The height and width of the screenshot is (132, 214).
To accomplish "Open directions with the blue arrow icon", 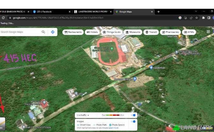I will coord(53,32).
